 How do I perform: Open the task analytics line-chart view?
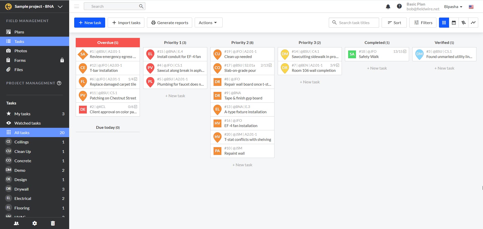(x=473, y=23)
